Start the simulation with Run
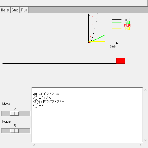This screenshot has width=148, height=148. (x=24, y=10)
